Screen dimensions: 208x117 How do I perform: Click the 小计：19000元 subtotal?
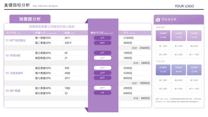pos(140,83)
